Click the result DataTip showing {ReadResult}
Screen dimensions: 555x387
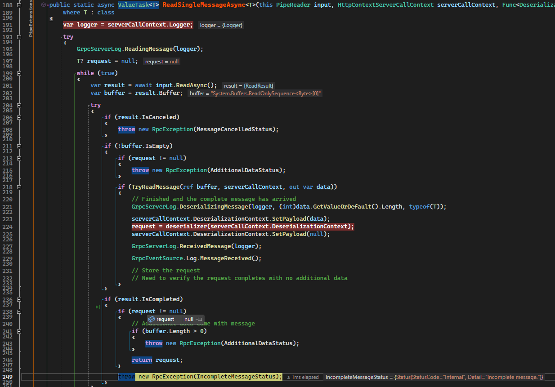pyautogui.click(x=248, y=85)
